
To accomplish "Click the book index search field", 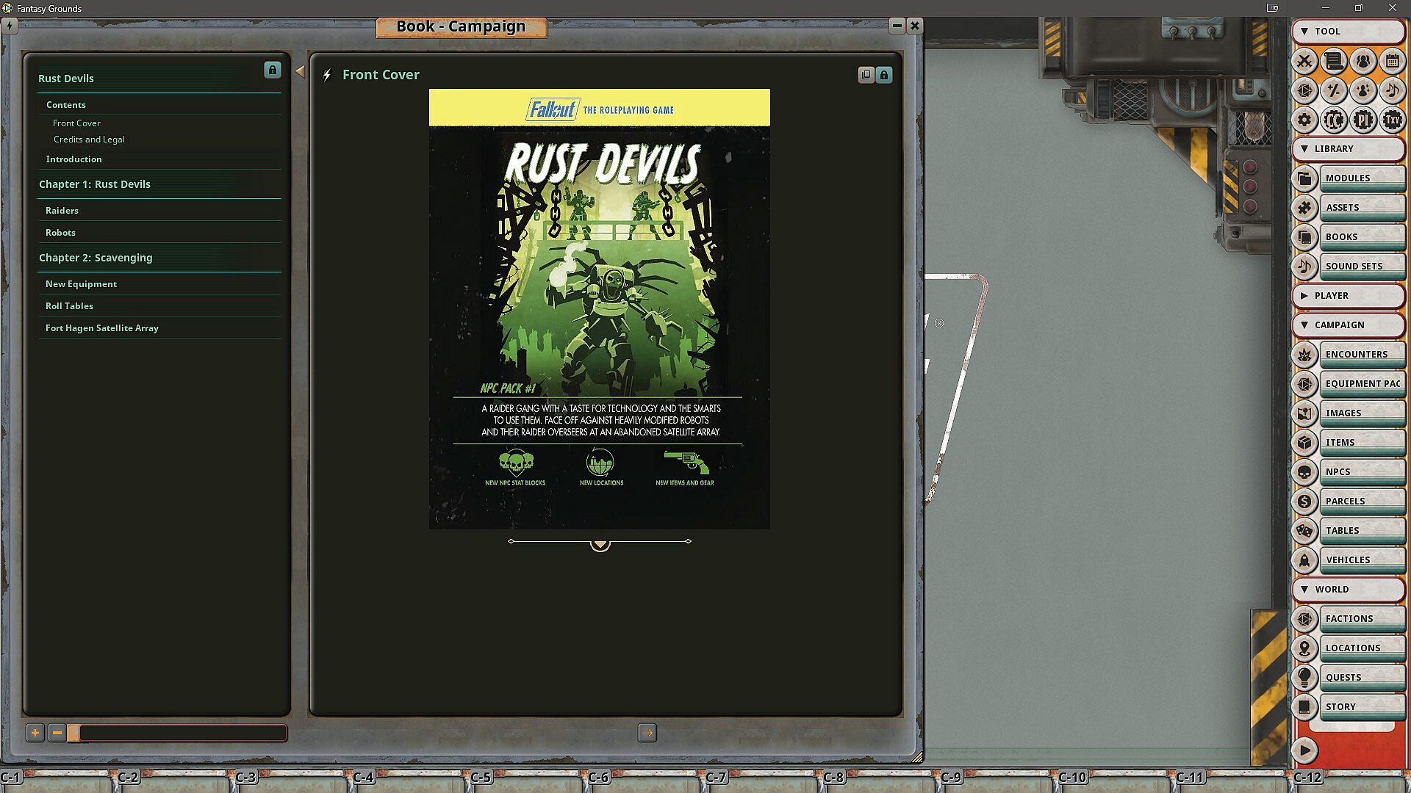I will pos(182,733).
